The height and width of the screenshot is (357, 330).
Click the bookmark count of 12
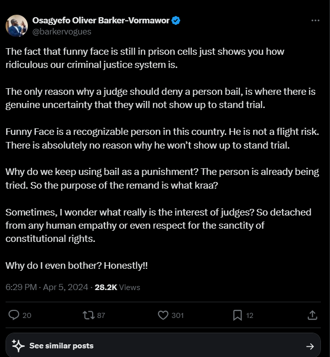point(250,315)
